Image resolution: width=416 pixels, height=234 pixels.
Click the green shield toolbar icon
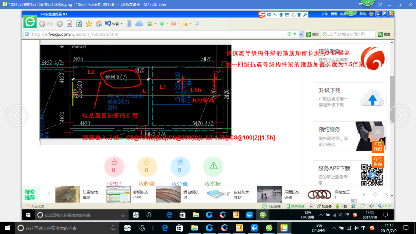tap(162, 24)
